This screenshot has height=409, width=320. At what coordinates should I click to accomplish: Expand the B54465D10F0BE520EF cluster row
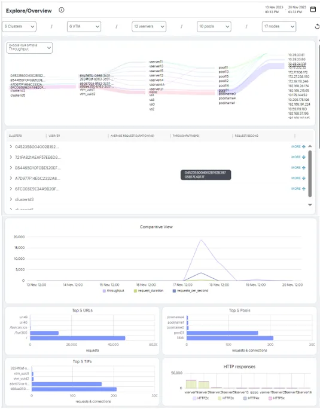coord(11,168)
